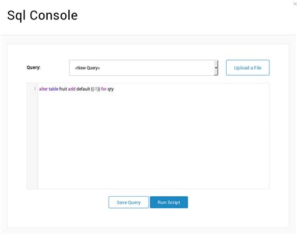
Task: Click the 'fruit' table name in the editor
Action: pyautogui.click(x=63, y=89)
